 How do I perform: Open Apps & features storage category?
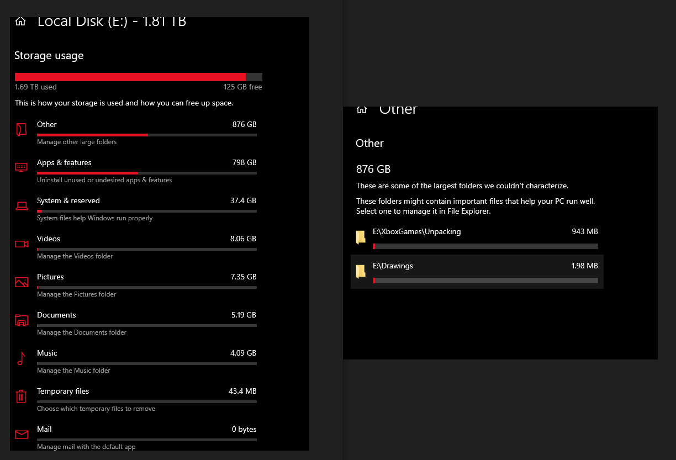coord(136,171)
